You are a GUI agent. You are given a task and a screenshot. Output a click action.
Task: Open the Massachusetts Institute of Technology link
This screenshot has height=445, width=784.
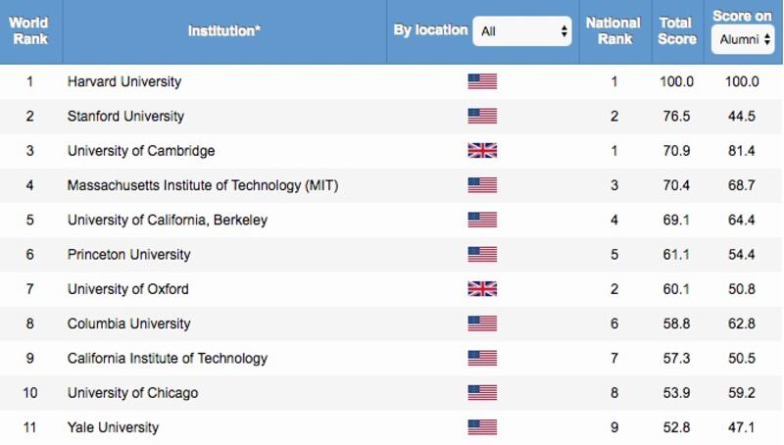pos(203,185)
